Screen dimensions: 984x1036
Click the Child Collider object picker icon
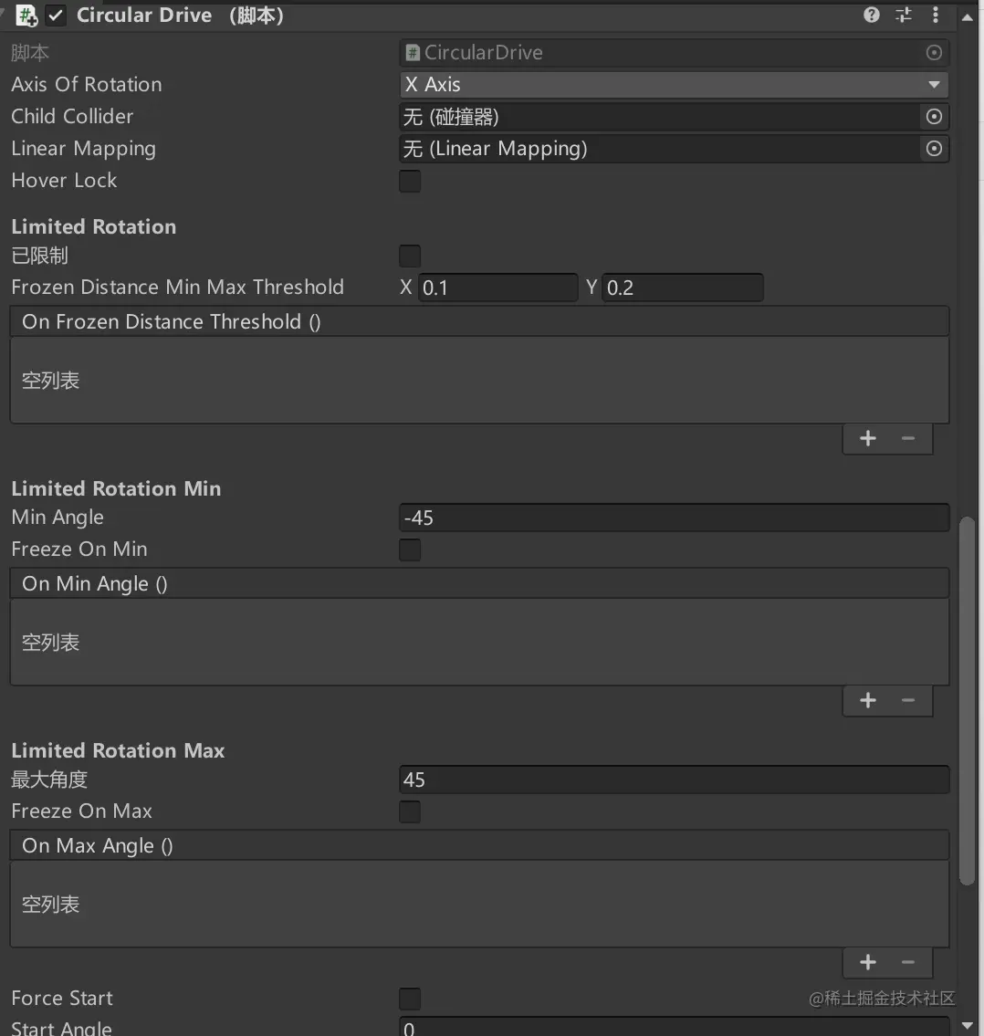933,117
